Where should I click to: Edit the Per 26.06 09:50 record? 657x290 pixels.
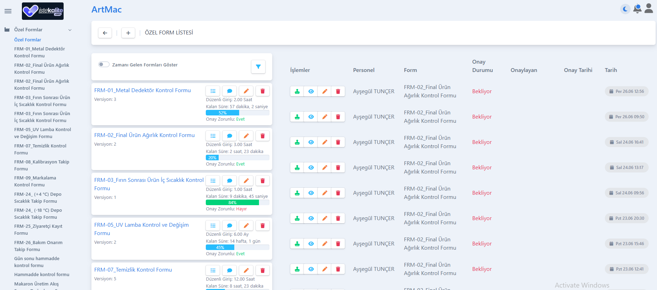pos(325,117)
